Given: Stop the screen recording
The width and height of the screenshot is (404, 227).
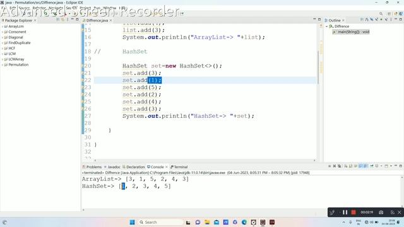Looking at the screenshot, I should pyautogui.click(x=353, y=212).
